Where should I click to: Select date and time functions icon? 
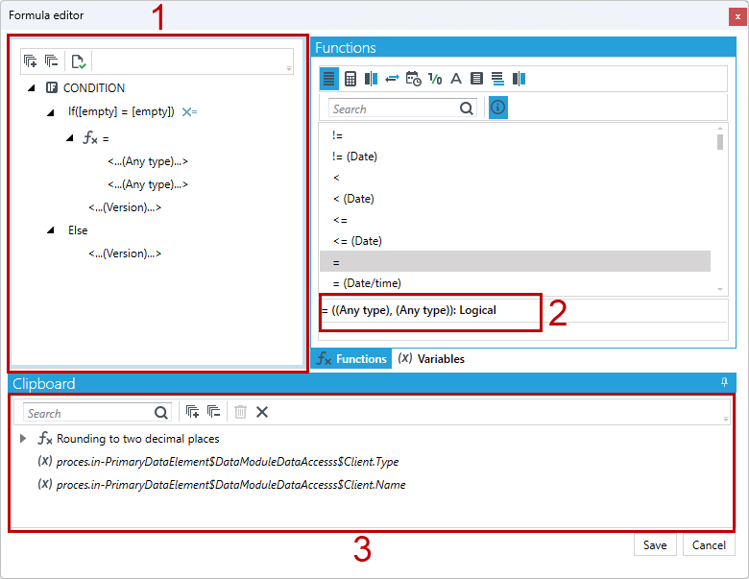(413, 79)
